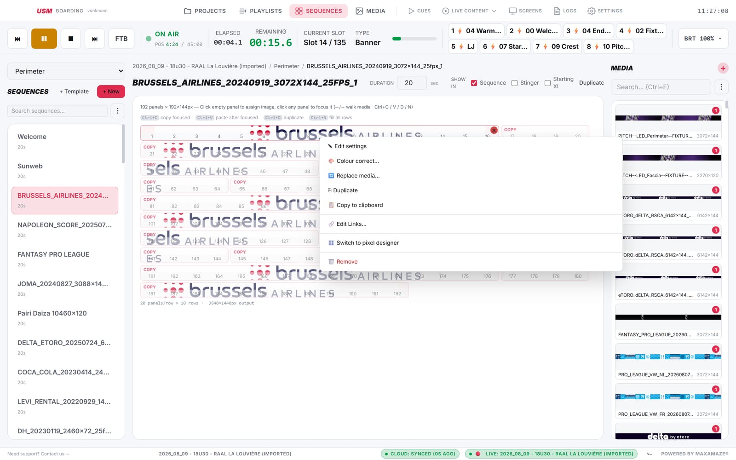Click the Duplicate button in header
736x460 pixels.
point(591,83)
